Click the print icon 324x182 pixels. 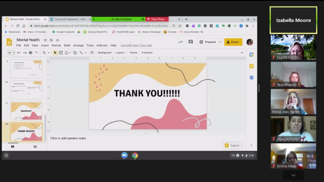[x=31, y=53]
